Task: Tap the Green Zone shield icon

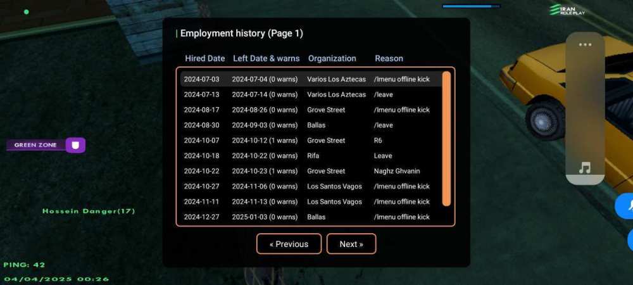Action: [75, 145]
